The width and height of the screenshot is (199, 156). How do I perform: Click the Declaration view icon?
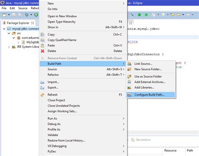coord(133,140)
